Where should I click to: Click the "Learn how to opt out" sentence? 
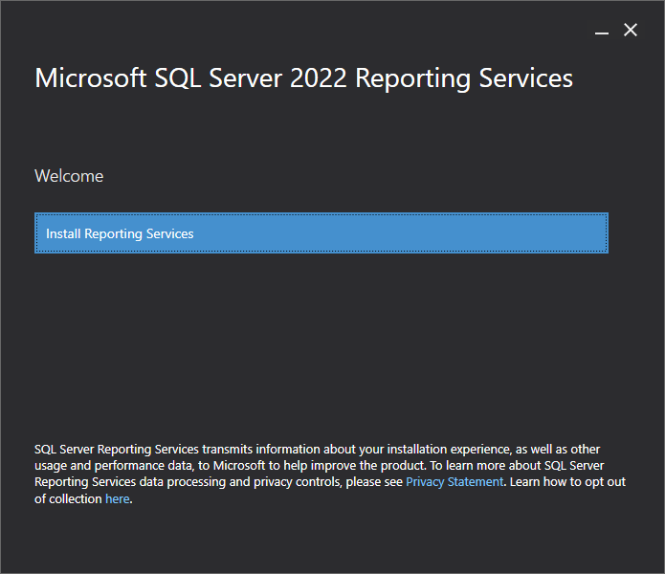tap(566, 482)
